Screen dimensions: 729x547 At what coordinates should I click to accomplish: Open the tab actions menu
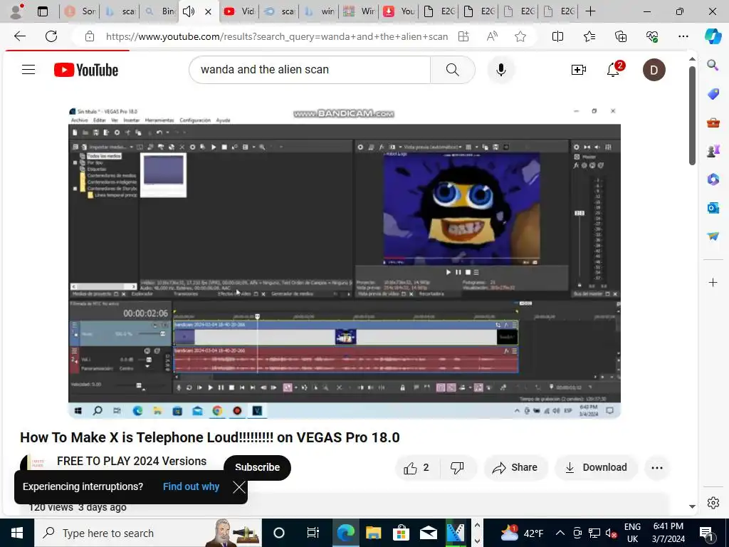[x=42, y=11]
